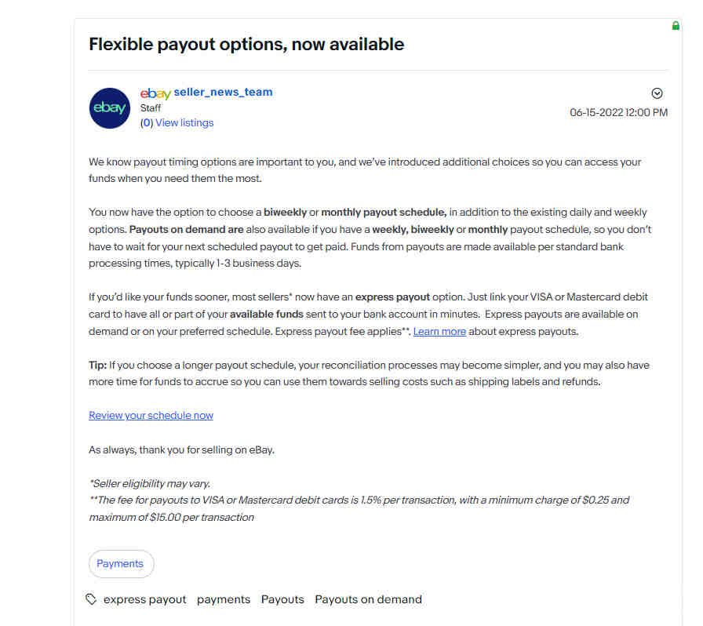Click the payments tag
The width and height of the screenshot is (703, 626).
coord(224,599)
